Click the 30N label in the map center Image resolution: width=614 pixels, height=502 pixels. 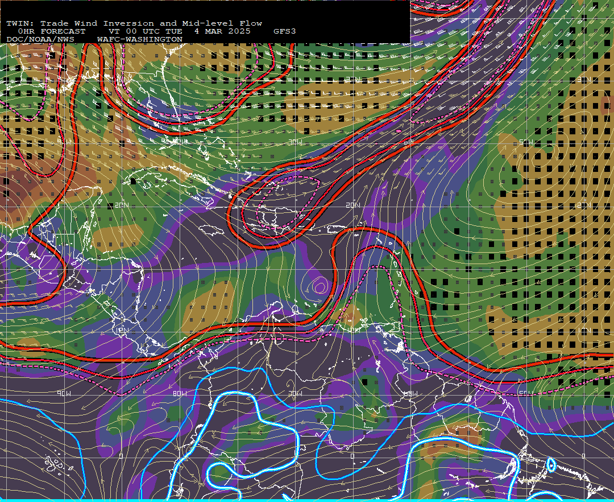(x=353, y=80)
